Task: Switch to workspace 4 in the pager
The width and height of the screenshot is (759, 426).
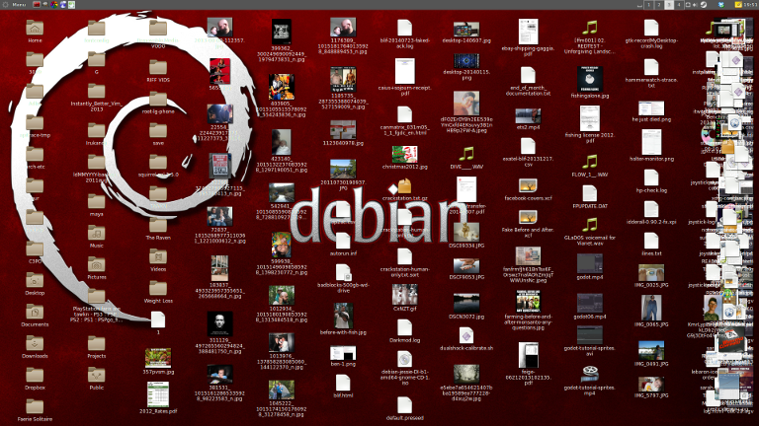Action: (679, 4)
